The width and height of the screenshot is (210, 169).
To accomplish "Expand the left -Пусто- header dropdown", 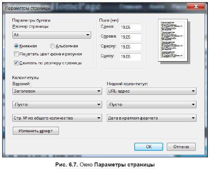I will point(57,105).
